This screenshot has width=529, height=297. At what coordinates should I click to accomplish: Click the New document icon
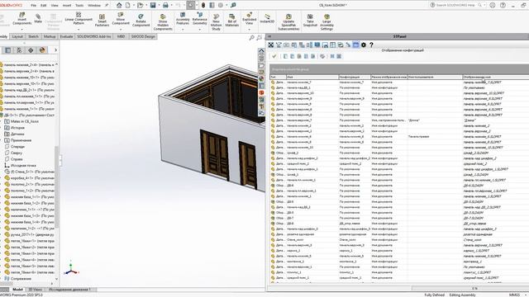128,5
